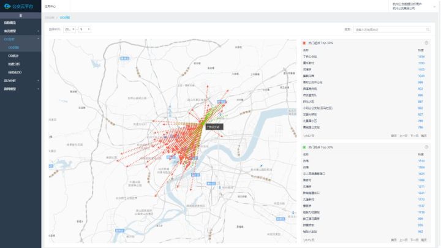Screen dimensions: 441x248
Task: Expand the second sidebar menu group
Action: [x=21, y=31]
